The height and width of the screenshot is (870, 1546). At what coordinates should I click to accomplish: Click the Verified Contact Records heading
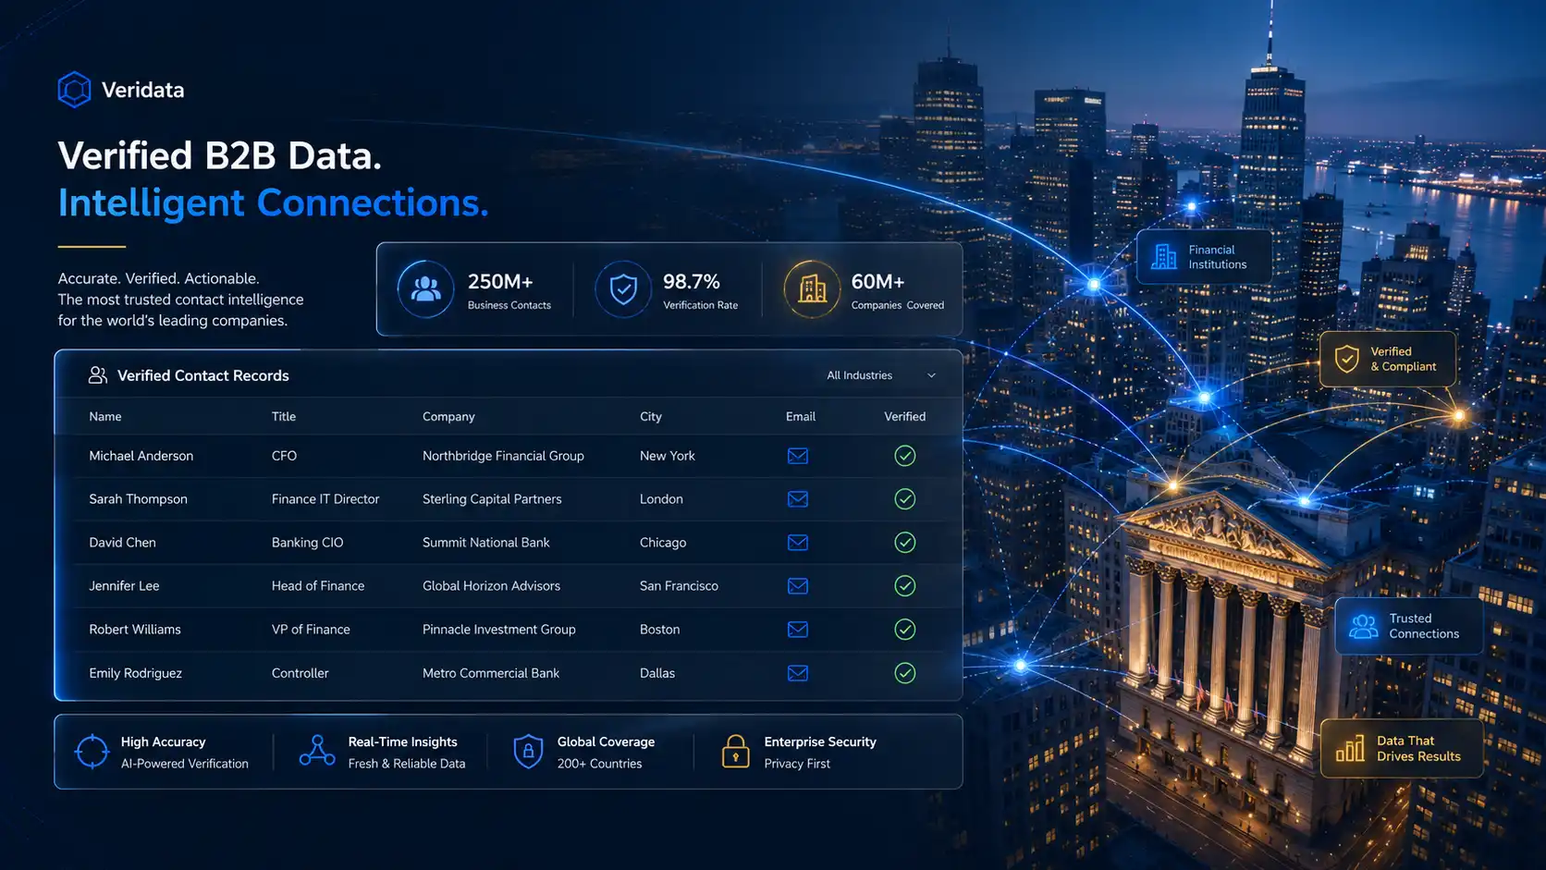point(203,375)
